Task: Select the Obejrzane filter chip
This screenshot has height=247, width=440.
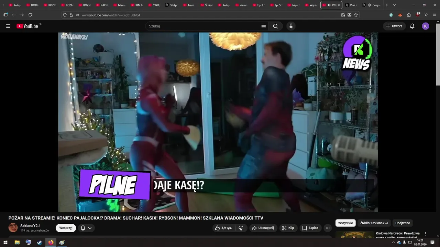Action: pos(403,223)
